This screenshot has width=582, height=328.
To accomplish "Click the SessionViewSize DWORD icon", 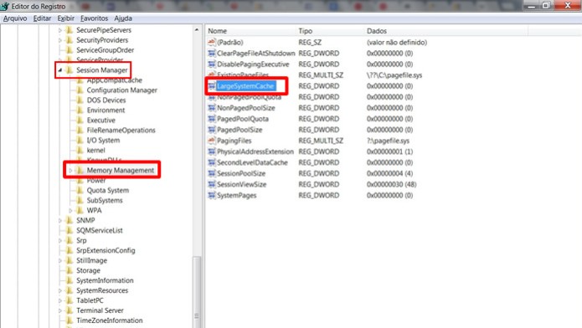I will (212, 184).
